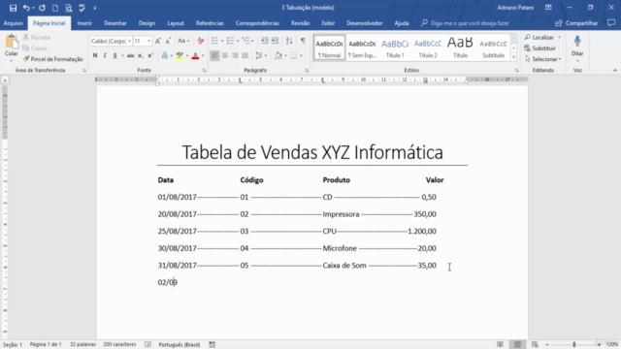Switch to the Design tab

[x=147, y=23]
